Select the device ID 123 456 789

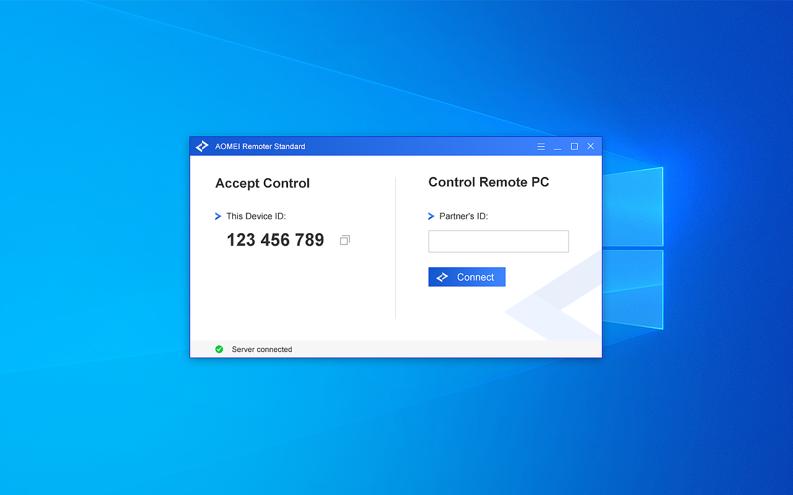(x=275, y=240)
